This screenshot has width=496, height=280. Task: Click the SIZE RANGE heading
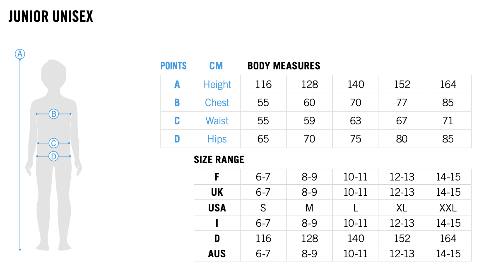[x=219, y=159]
